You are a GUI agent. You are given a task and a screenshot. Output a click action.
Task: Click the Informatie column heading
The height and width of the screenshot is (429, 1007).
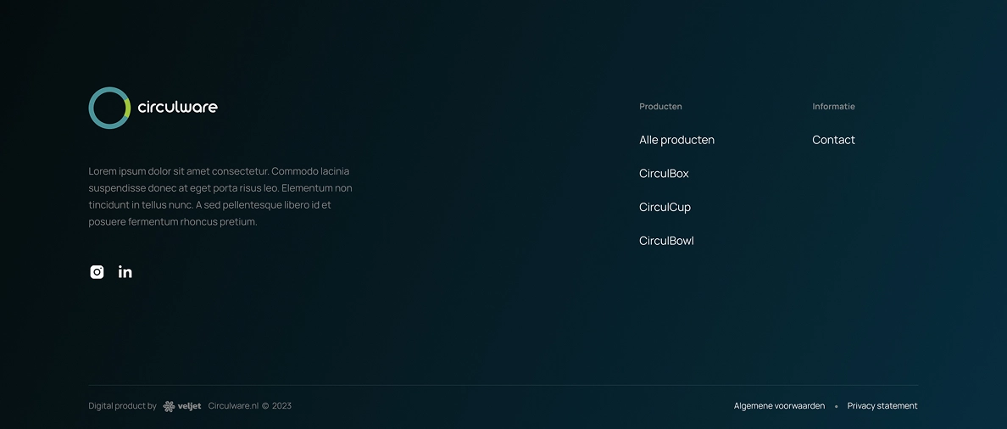pos(833,107)
